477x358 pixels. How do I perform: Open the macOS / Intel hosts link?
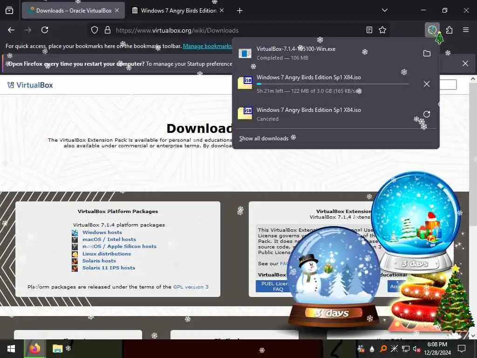[x=109, y=239]
